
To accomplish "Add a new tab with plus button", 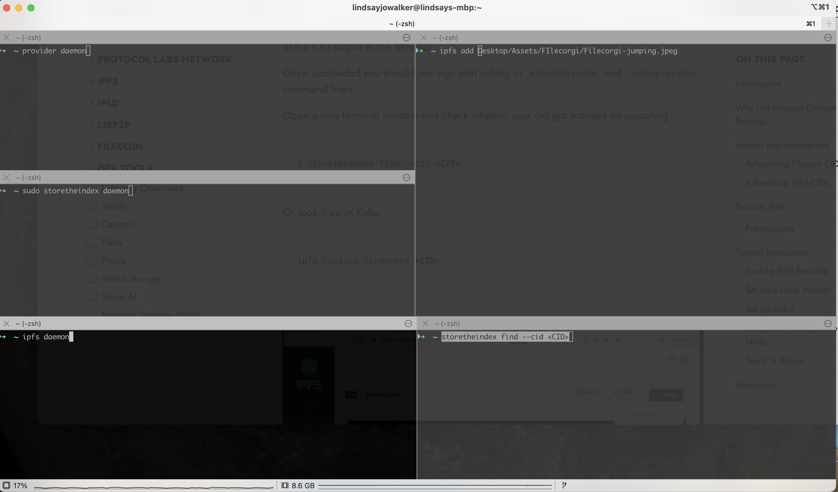I will click(x=829, y=24).
